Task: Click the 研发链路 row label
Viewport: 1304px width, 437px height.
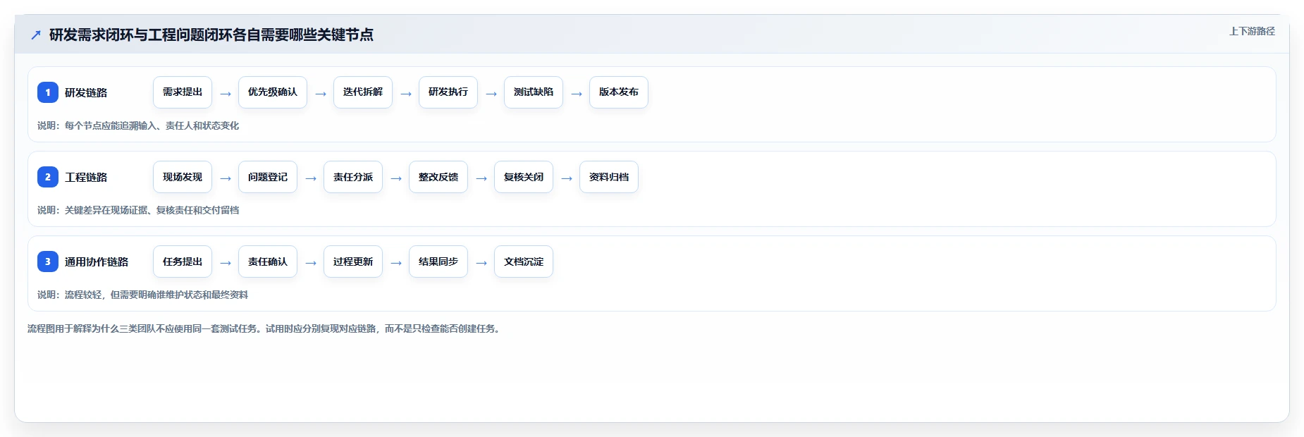Action: [86, 92]
